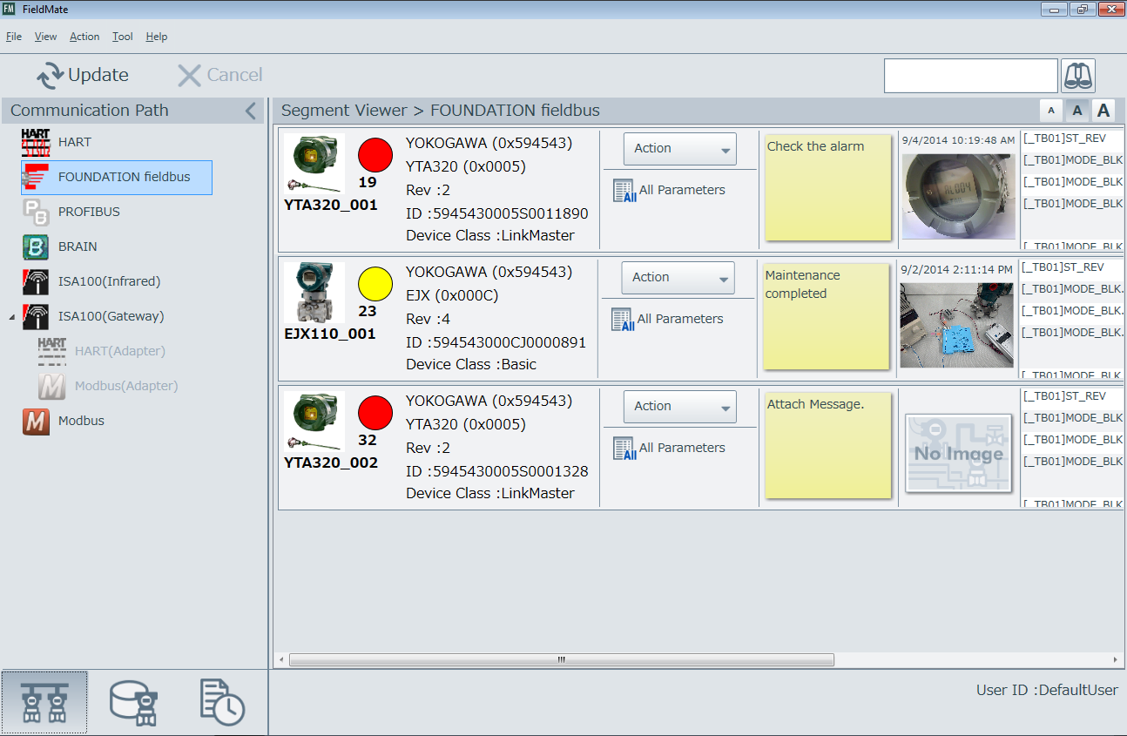This screenshot has height=736, width=1127.
Task: Open the Action dropdown for YTA320_001
Action: (679, 148)
